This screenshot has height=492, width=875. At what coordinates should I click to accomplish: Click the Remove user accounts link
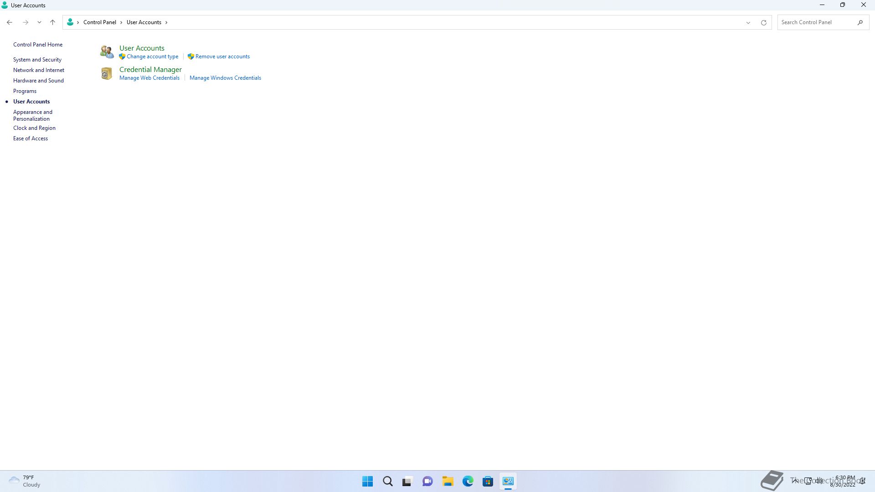click(x=222, y=56)
